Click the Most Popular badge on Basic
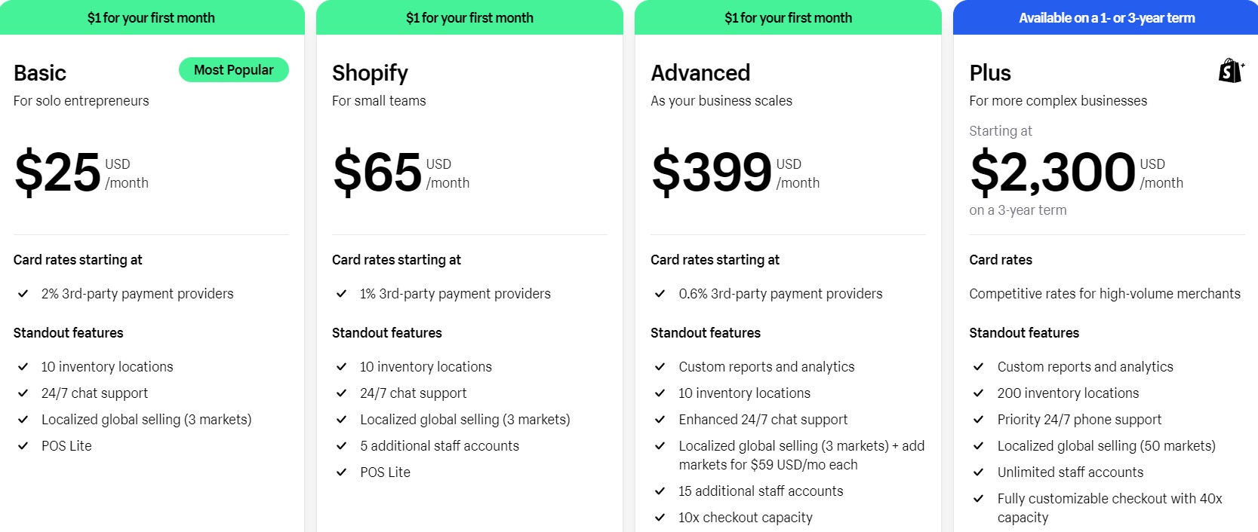This screenshot has width=1258, height=532. point(234,70)
